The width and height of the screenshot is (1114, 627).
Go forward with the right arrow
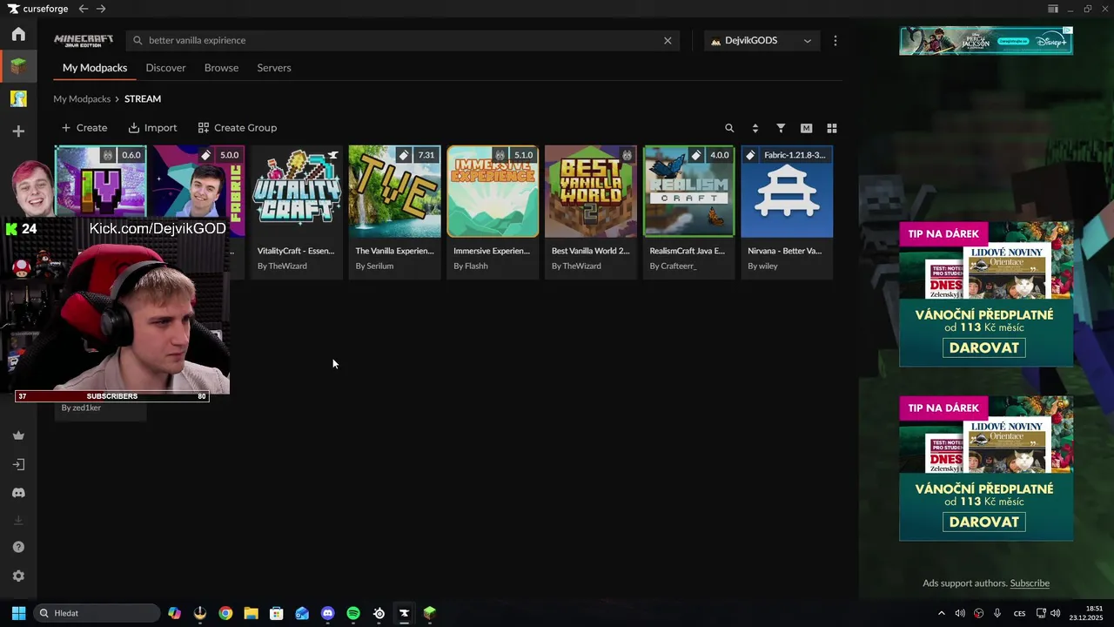click(x=101, y=9)
